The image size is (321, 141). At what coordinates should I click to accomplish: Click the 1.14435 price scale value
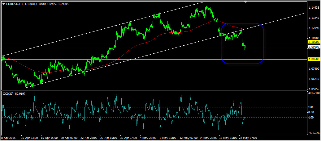pos(314,8)
